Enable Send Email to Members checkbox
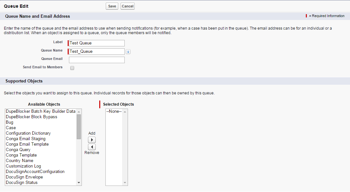 (x=72, y=68)
